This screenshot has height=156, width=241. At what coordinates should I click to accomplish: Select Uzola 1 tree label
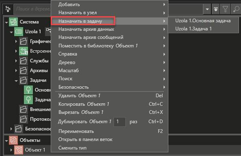[33, 32]
